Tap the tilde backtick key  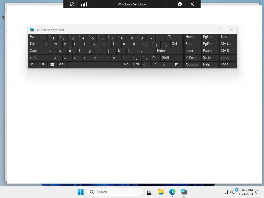[43, 37]
